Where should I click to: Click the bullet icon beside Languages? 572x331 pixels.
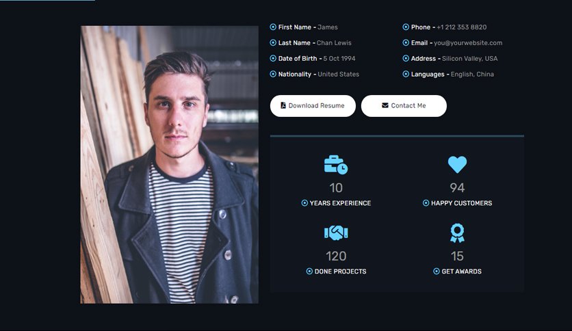(x=406, y=74)
